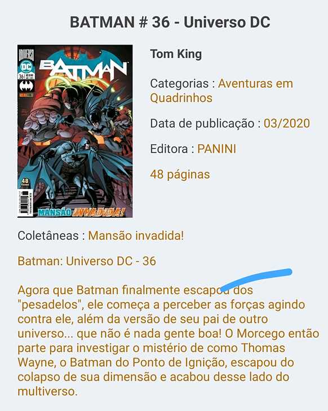Click the 48 páginas link

[x=180, y=175]
